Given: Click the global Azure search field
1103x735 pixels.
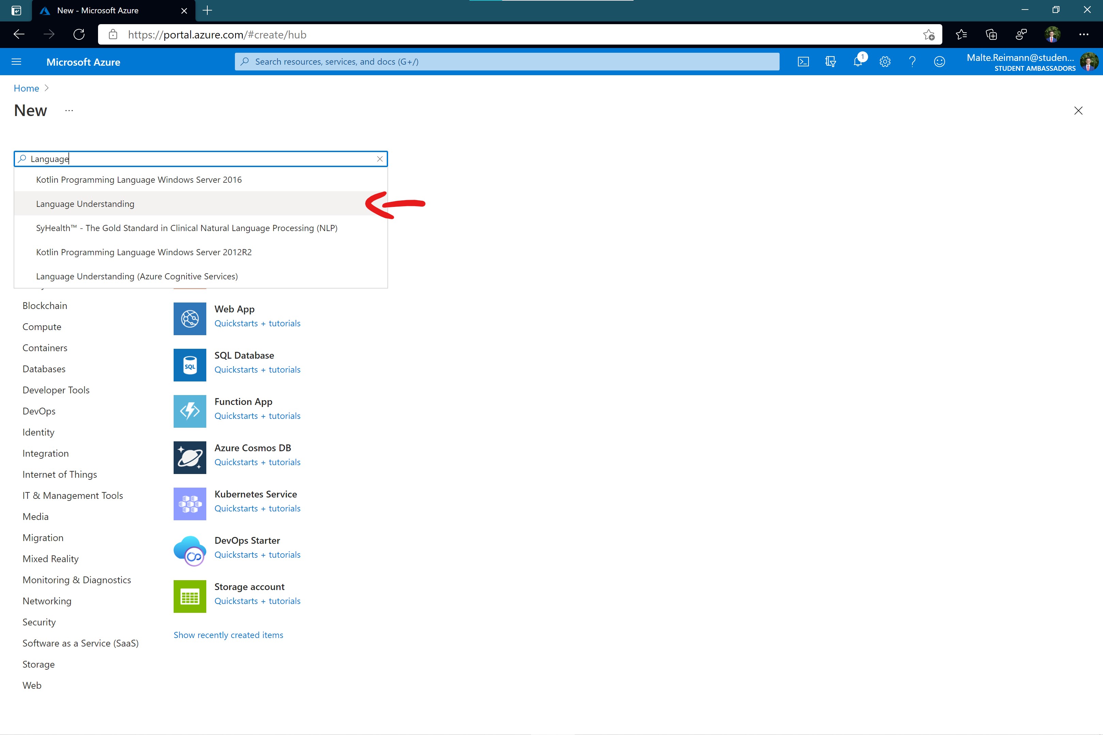Looking at the screenshot, I should 507,61.
